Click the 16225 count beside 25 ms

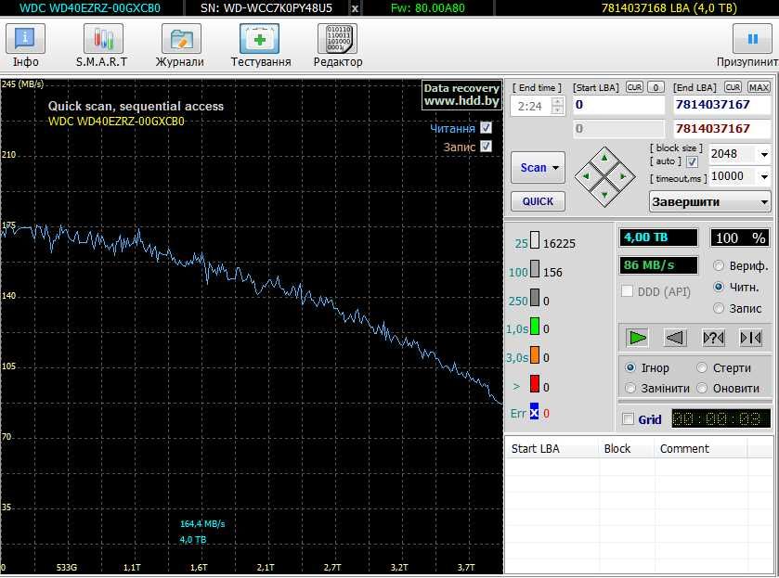point(559,243)
